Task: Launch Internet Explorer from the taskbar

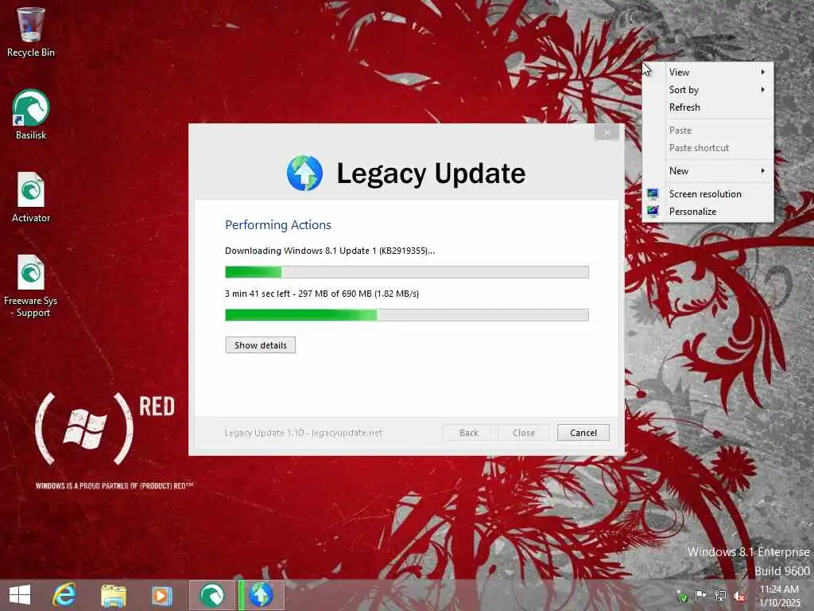Action: (64, 595)
